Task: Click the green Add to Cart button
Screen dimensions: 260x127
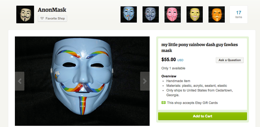Action: pyautogui.click(x=202, y=116)
